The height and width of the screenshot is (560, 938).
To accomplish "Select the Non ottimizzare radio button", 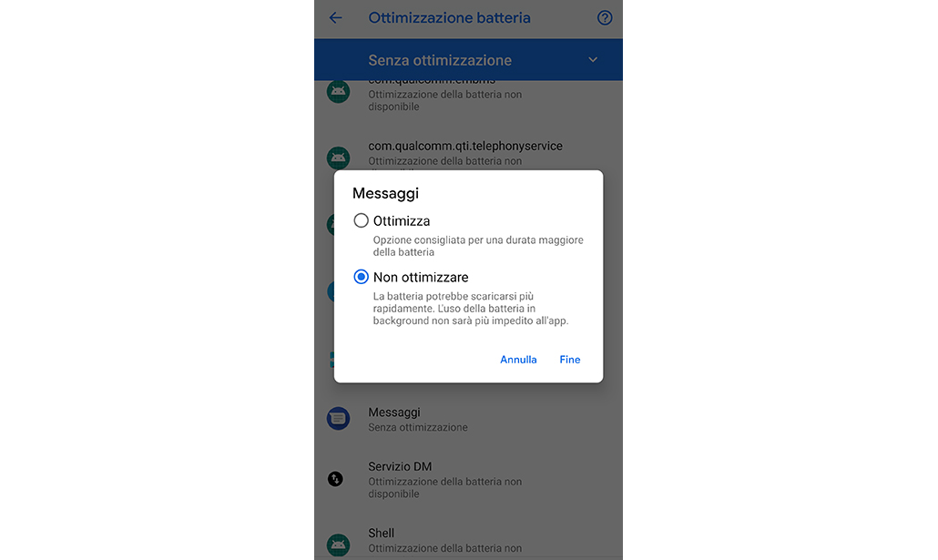I will click(x=361, y=277).
